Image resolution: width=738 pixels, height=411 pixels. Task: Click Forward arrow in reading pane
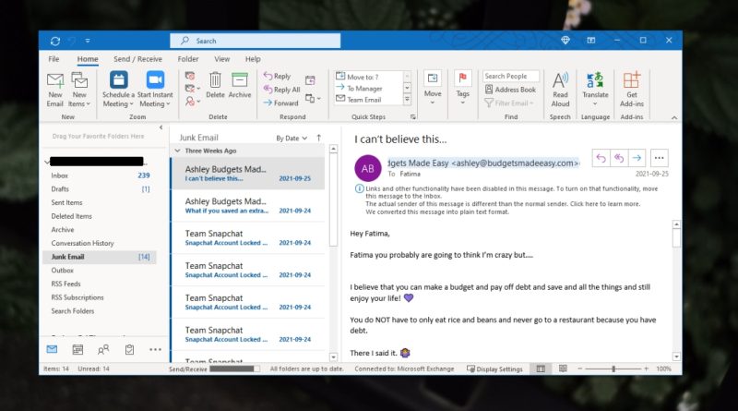coord(637,158)
